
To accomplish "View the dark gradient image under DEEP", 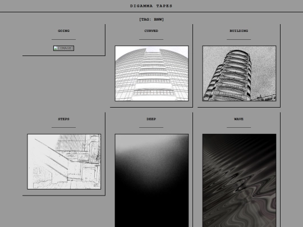I will (x=151, y=180).
